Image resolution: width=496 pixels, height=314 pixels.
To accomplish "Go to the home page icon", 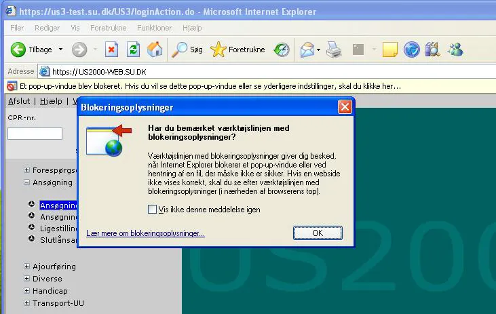I will [x=155, y=50].
